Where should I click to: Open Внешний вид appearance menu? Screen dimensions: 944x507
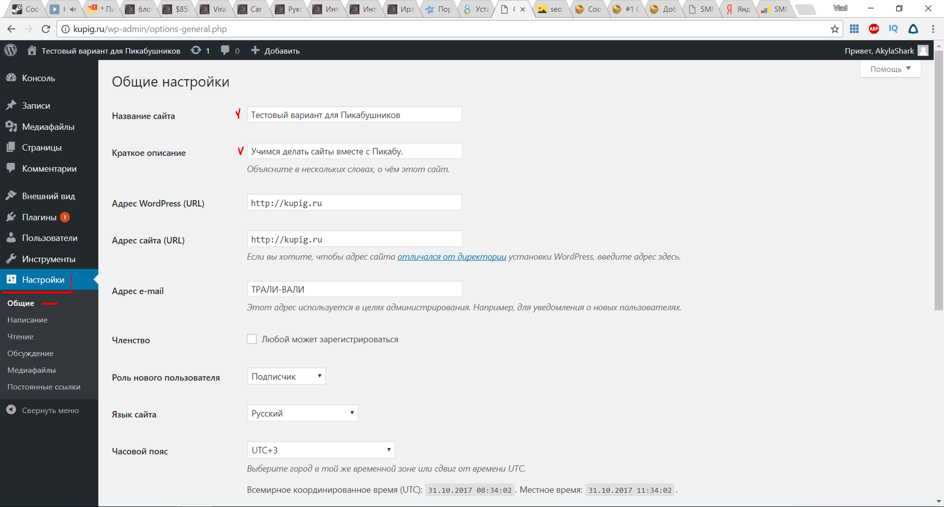(x=49, y=196)
